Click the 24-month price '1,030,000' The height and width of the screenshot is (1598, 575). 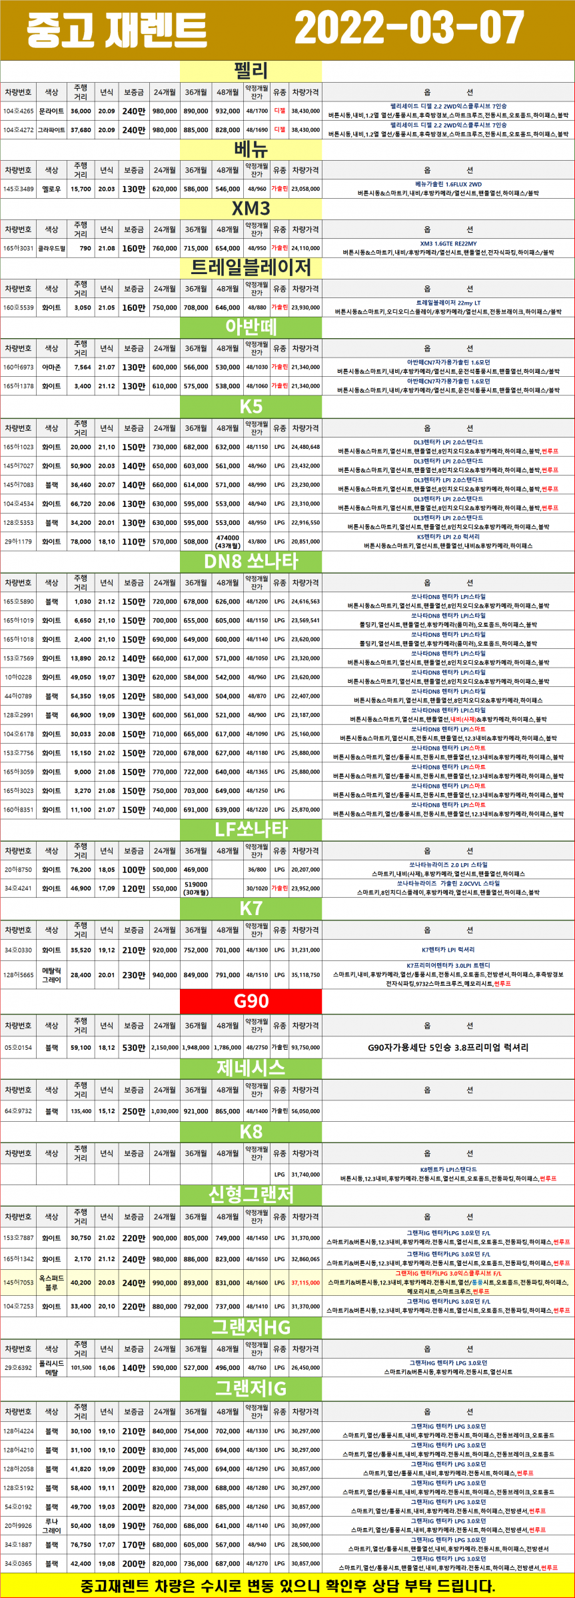click(165, 1111)
